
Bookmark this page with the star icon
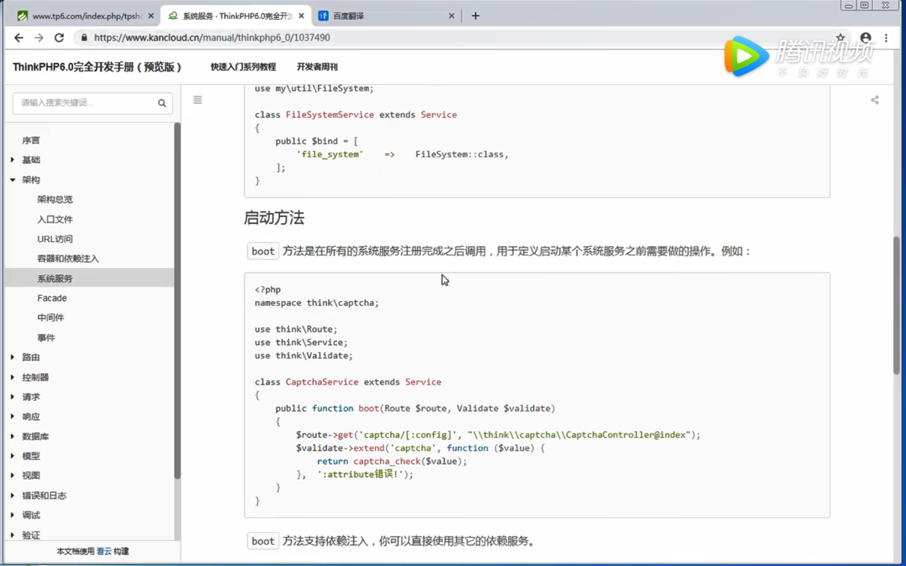point(840,37)
